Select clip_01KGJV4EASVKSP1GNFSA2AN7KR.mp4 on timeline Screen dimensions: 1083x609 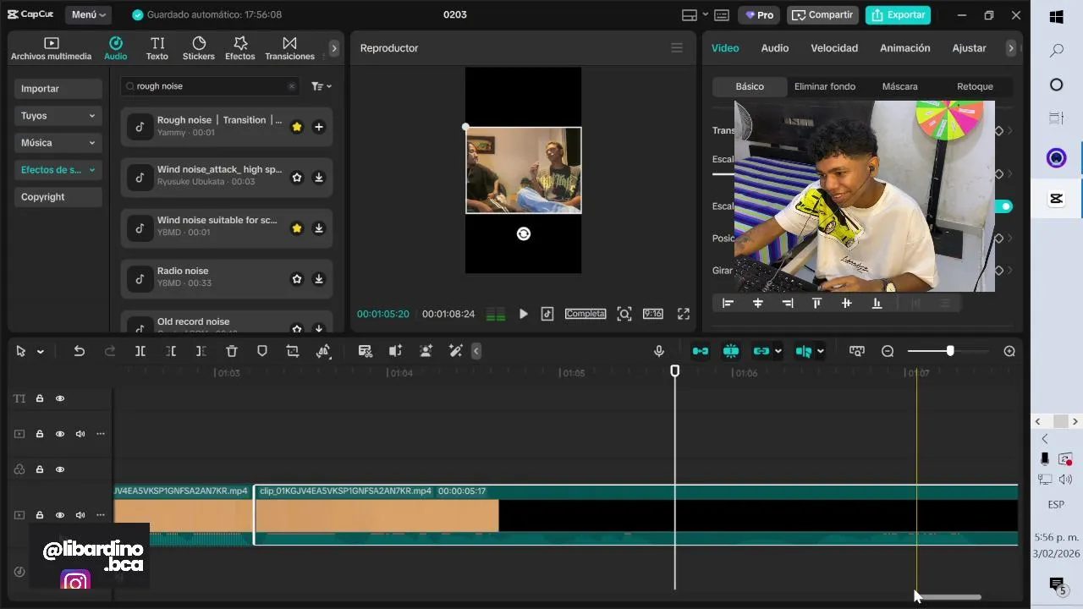(635, 515)
